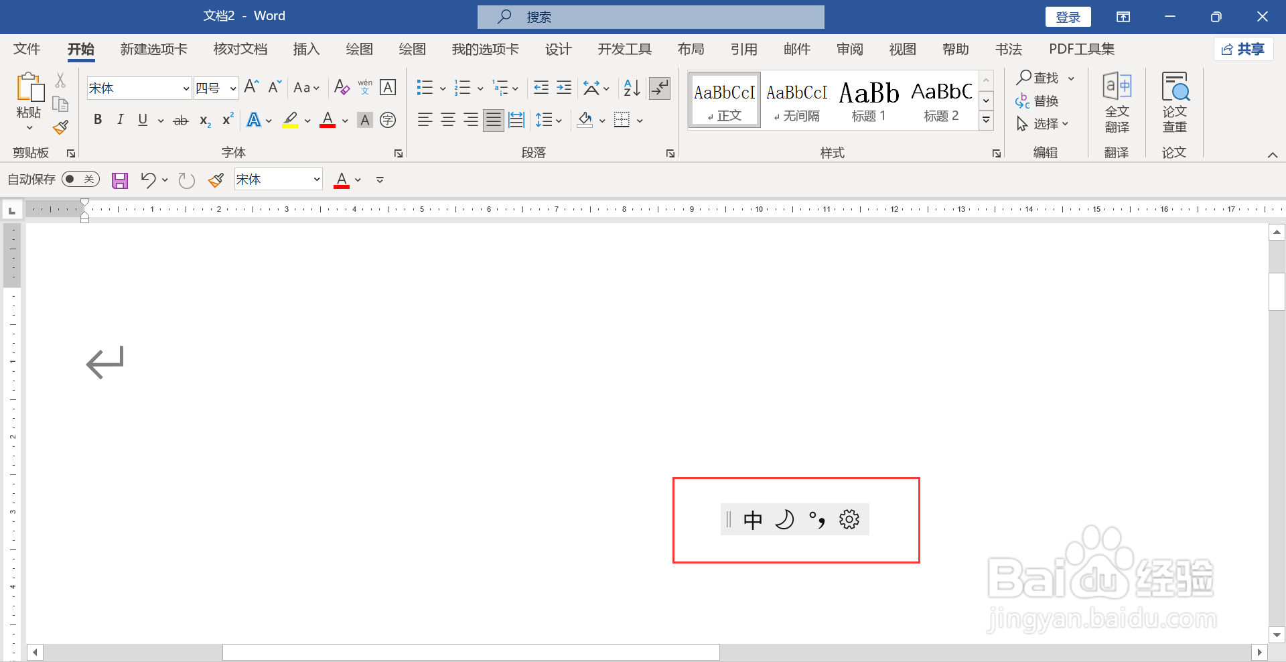Increase font size with the grow font icon
Screen dimensions: 1286x662
[x=251, y=87]
